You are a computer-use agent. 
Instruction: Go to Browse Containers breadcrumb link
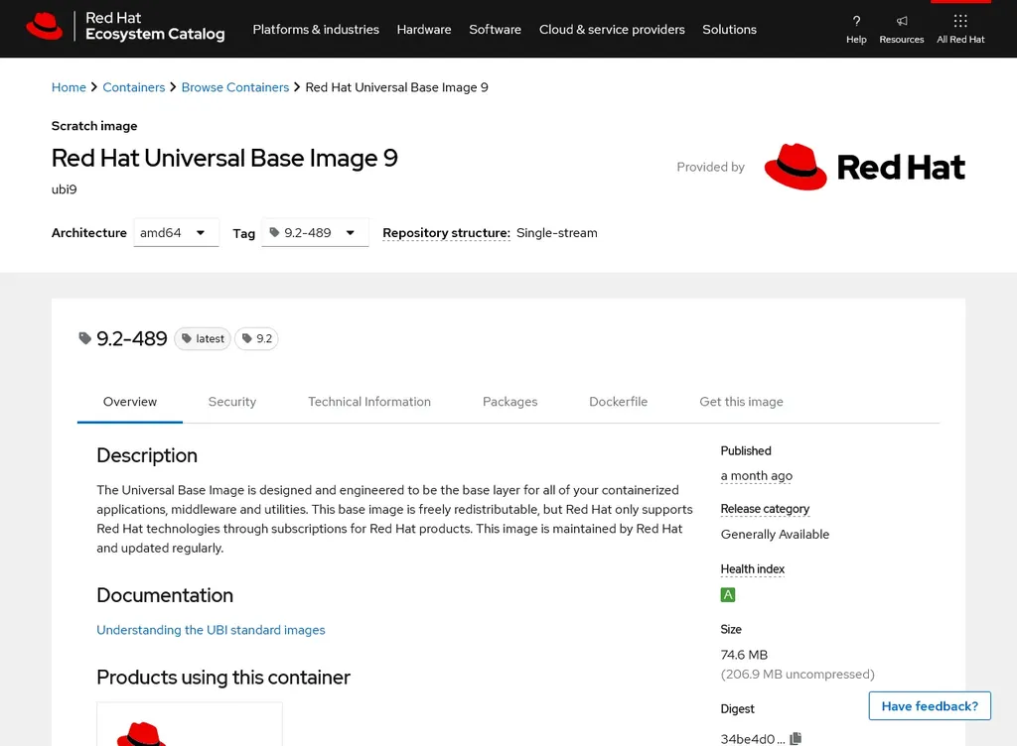tap(234, 87)
